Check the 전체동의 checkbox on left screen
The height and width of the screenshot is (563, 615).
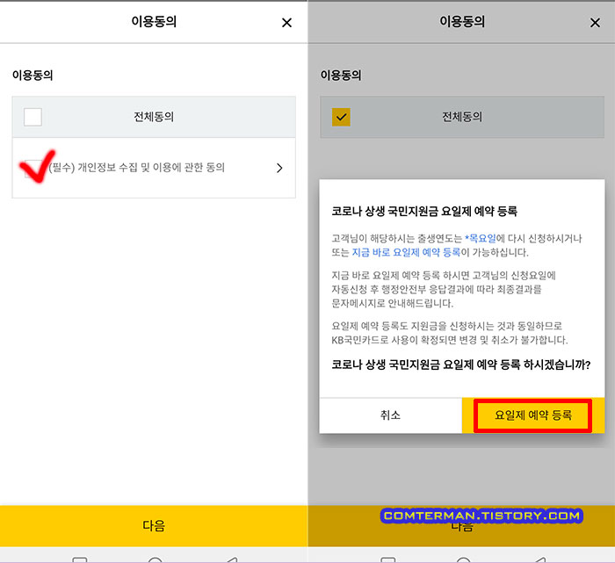pos(33,117)
